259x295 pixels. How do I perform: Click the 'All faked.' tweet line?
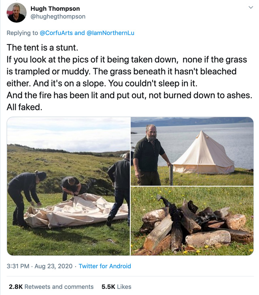click(24, 107)
